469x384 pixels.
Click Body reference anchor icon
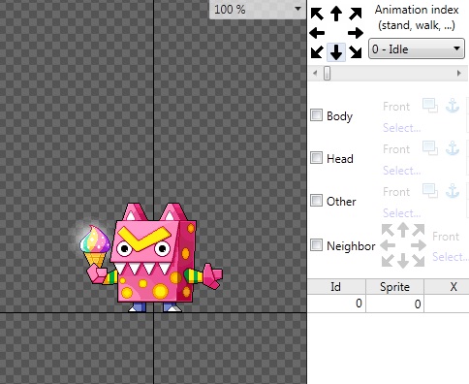click(x=453, y=106)
